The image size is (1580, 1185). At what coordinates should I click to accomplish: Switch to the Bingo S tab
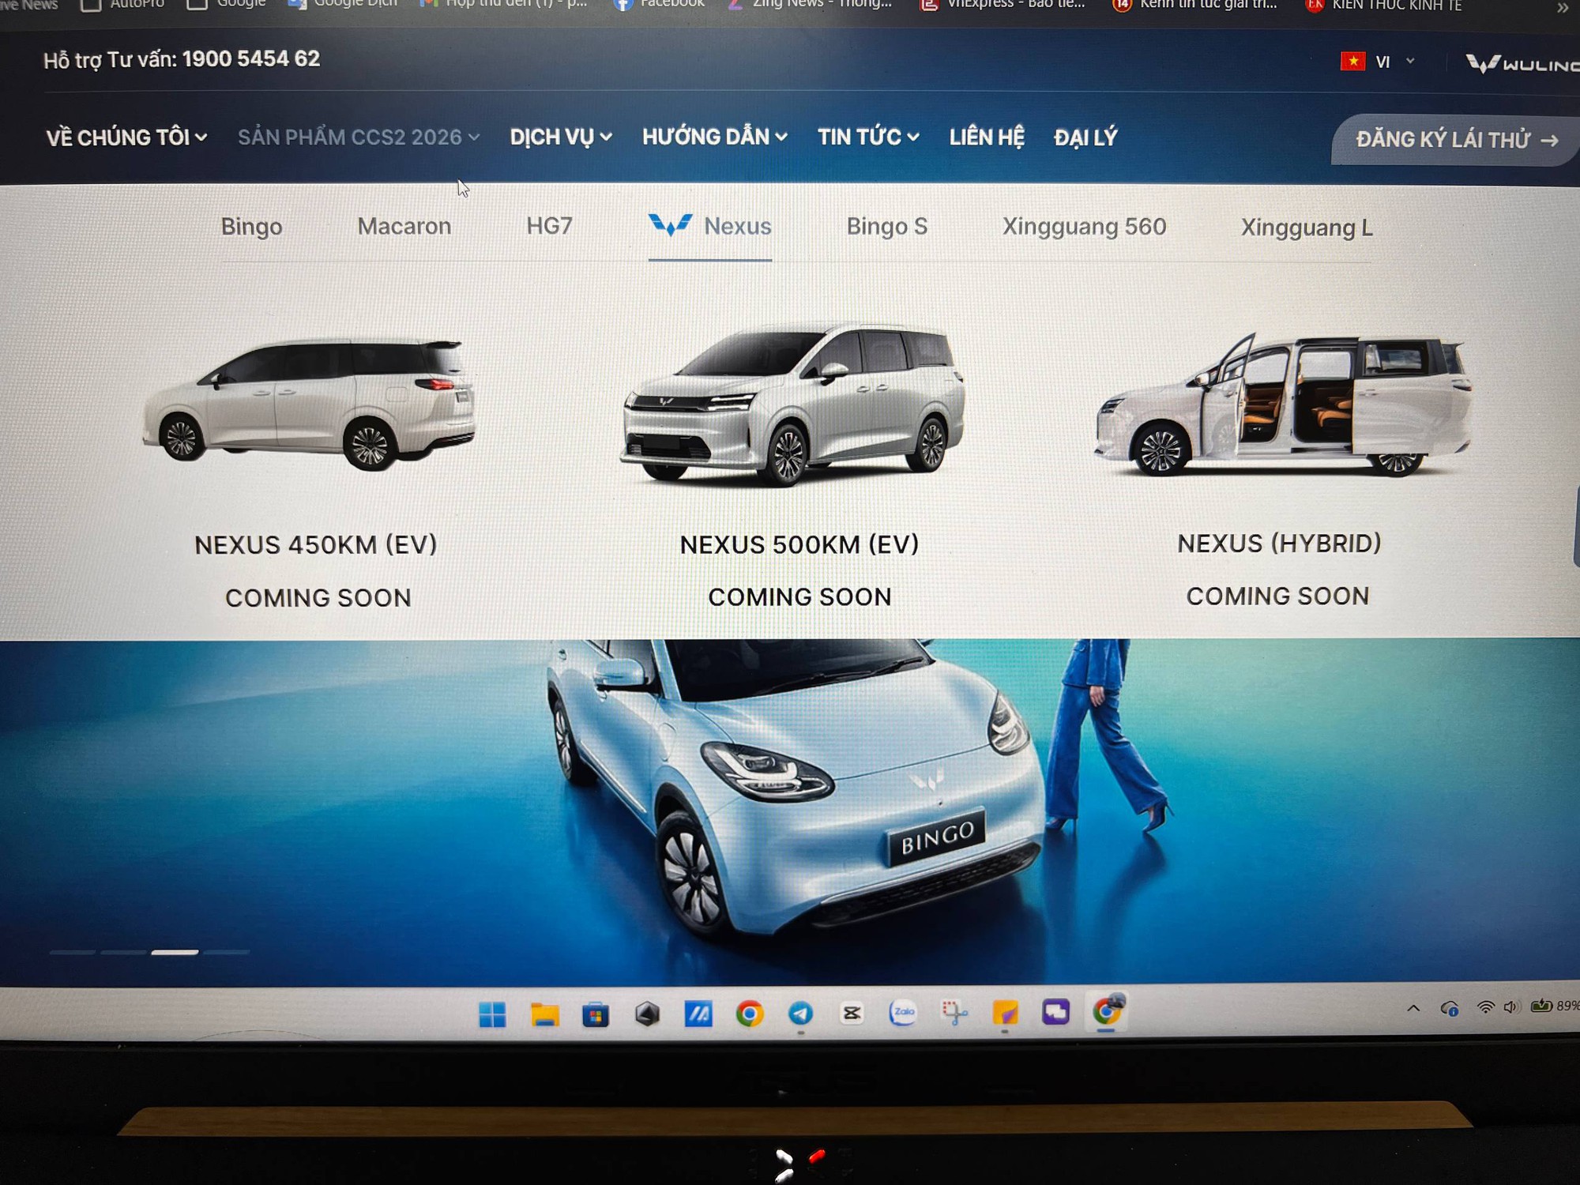888,227
